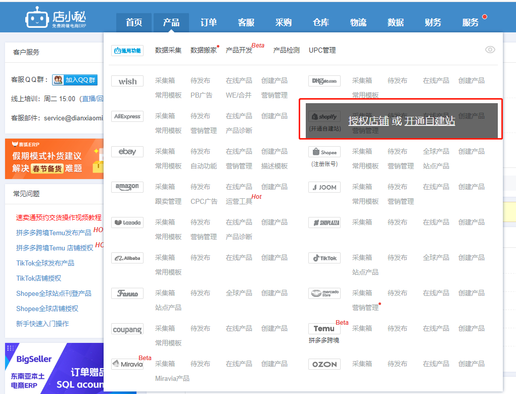Click the Wish platform icon
Viewport: 516px width, 394px height.
point(127,80)
